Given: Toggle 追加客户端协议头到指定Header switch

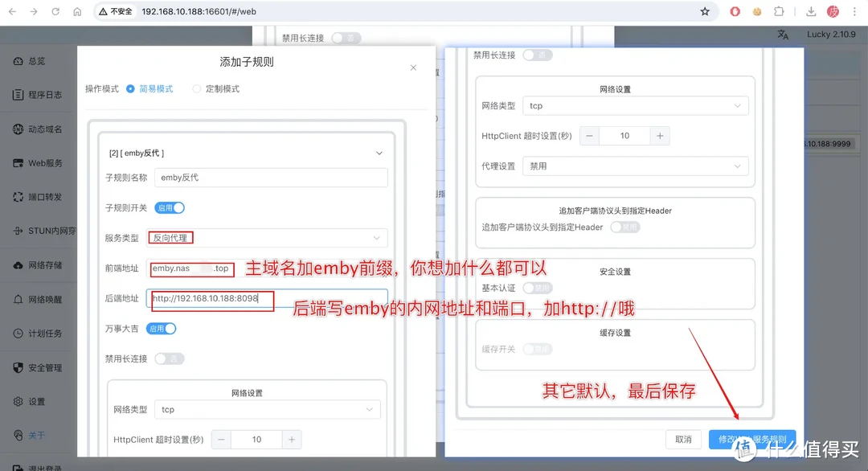Looking at the screenshot, I should coord(625,227).
